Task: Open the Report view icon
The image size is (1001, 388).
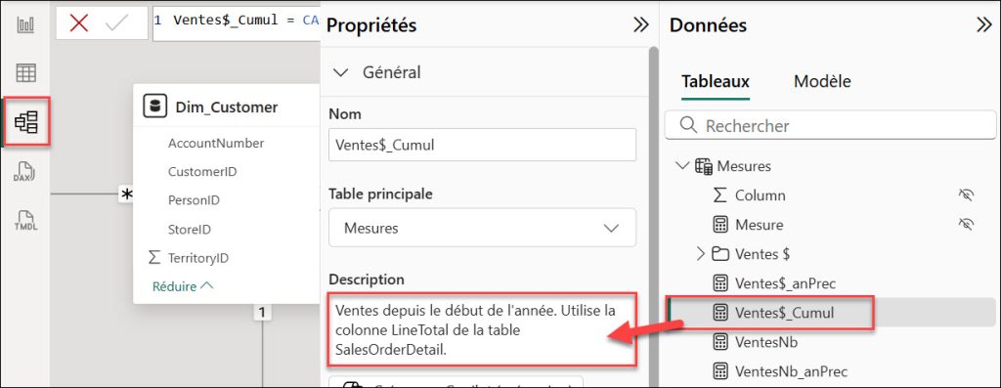Action: 26,26
